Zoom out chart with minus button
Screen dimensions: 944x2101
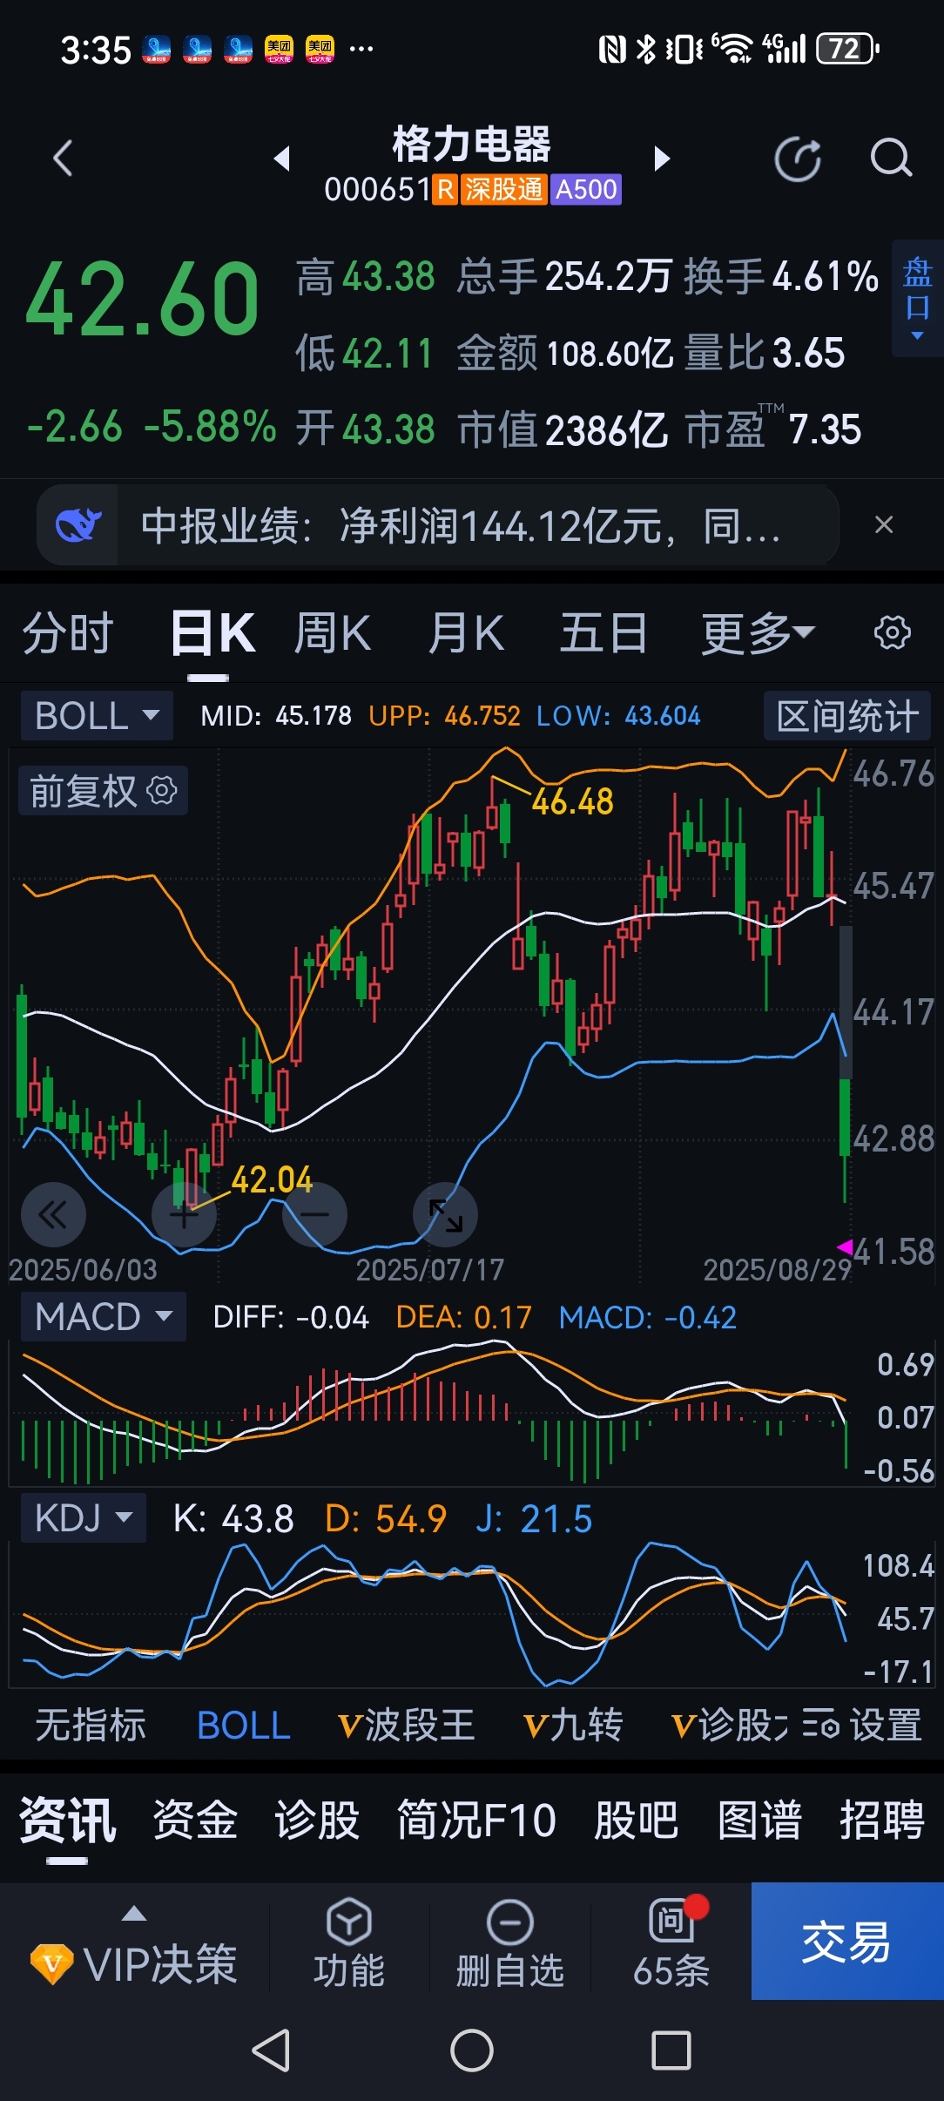coord(314,1214)
